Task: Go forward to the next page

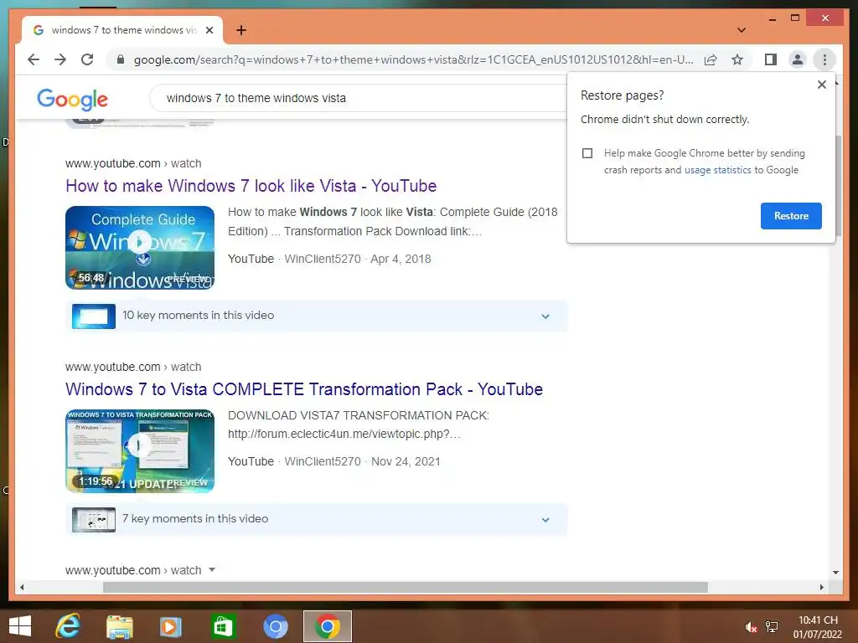Action: tap(60, 59)
